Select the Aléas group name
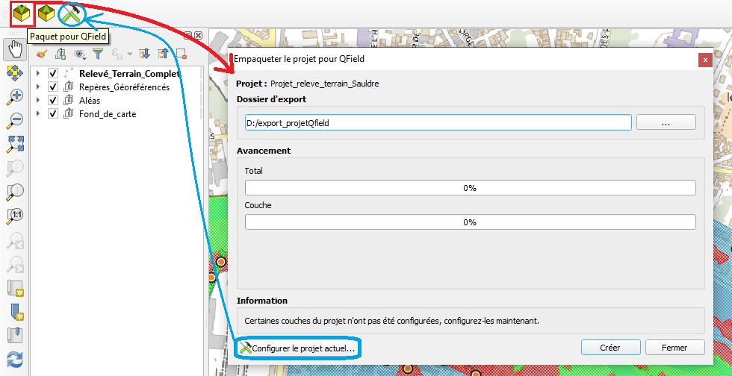Viewport: 732px width, 376px height. [90, 100]
